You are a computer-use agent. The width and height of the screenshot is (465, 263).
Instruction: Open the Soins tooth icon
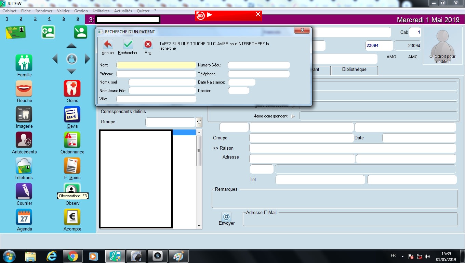[72, 89]
